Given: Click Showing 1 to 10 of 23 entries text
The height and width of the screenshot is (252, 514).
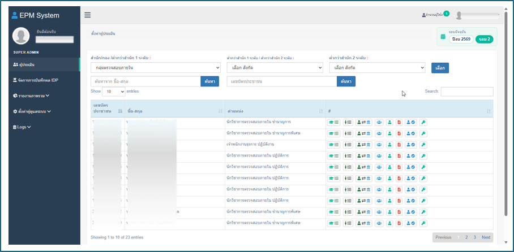Looking at the screenshot, I should [117, 237].
